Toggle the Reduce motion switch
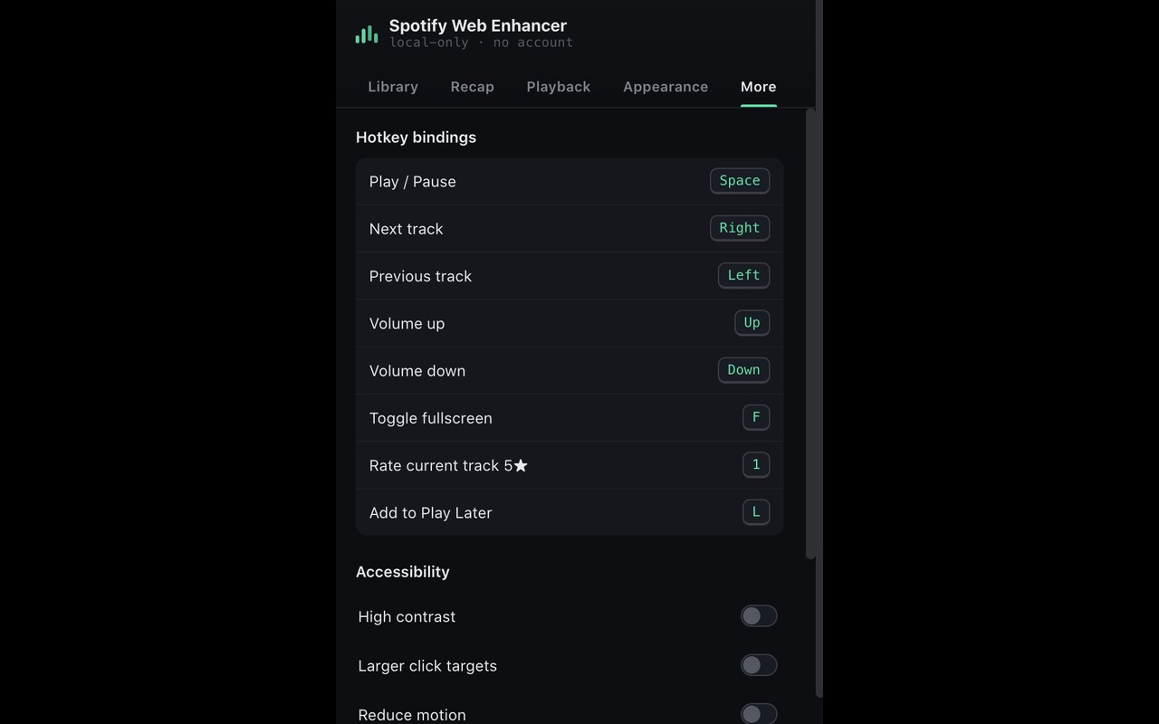This screenshot has width=1159, height=724. click(759, 714)
